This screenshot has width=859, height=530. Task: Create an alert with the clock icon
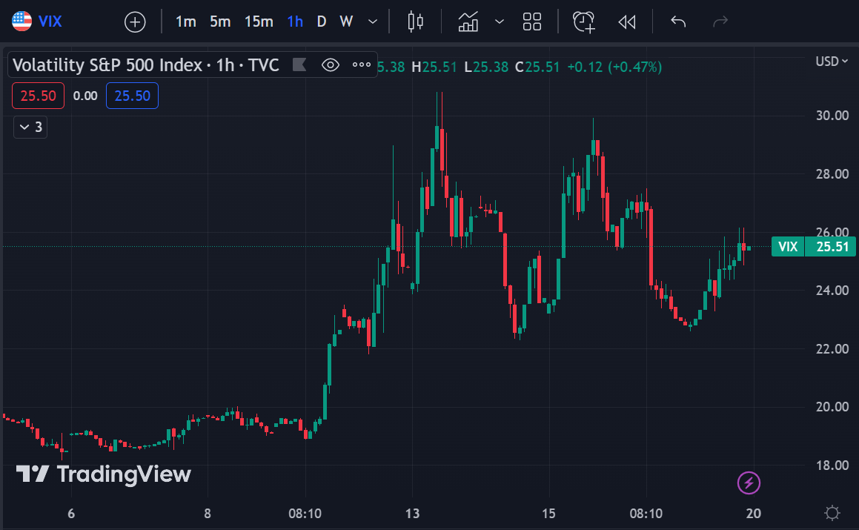pyautogui.click(x=584, y=21)
